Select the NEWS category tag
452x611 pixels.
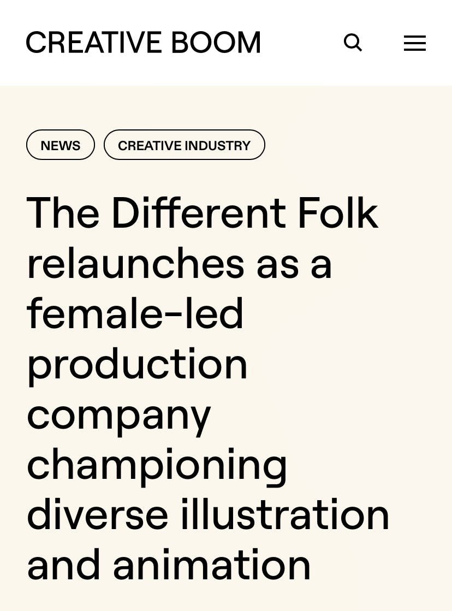pos(61,145)
